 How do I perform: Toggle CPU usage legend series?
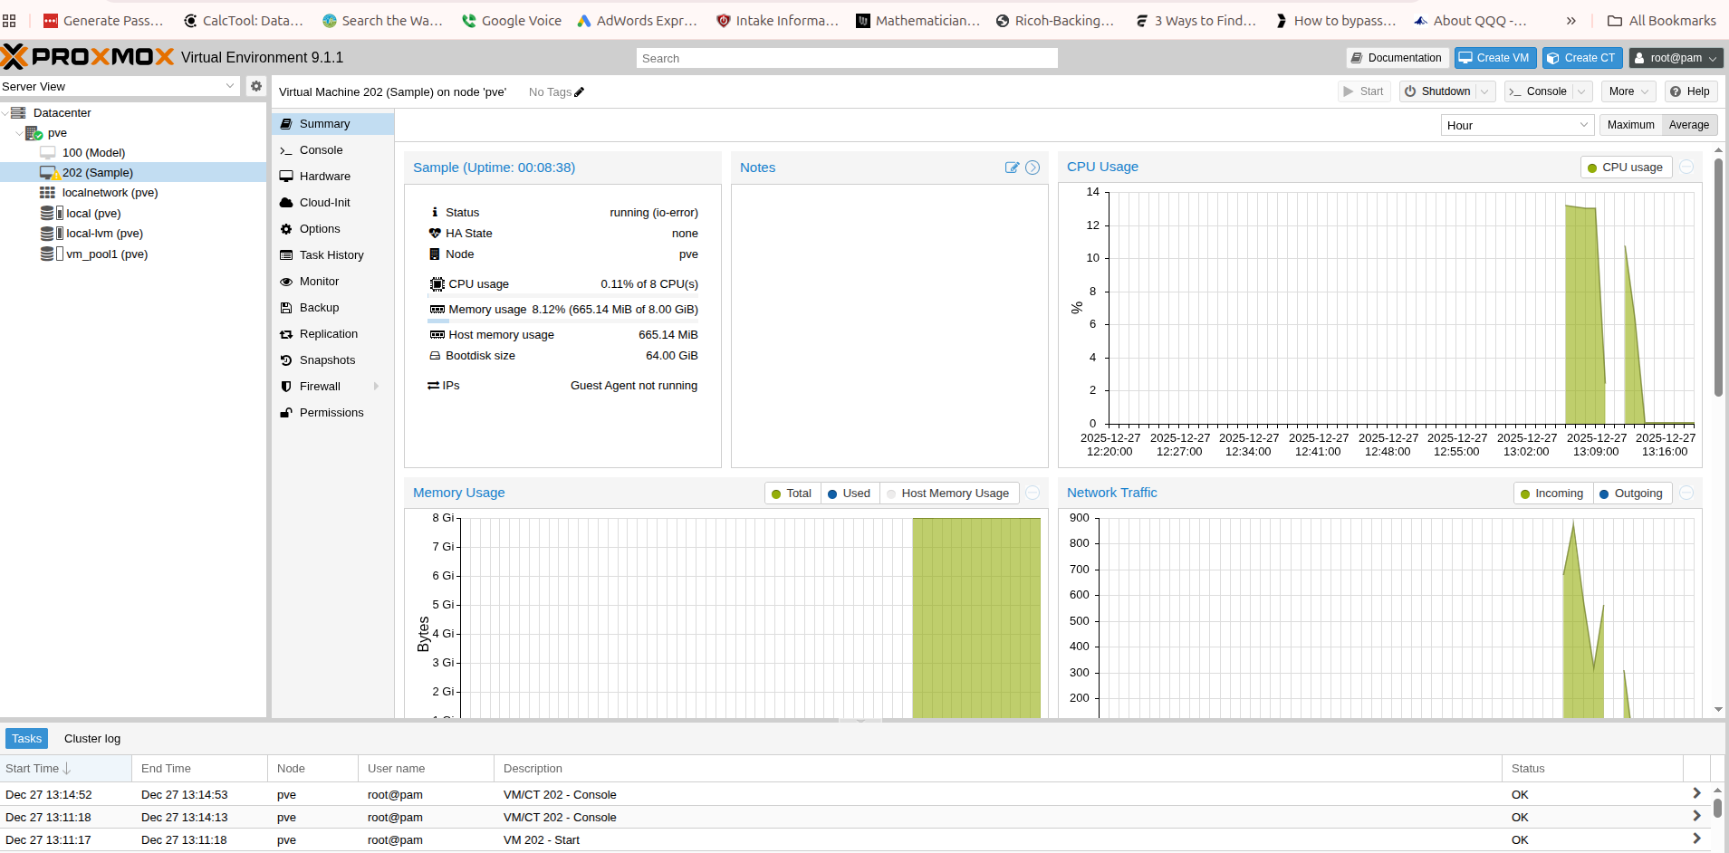pos(1626,168)
